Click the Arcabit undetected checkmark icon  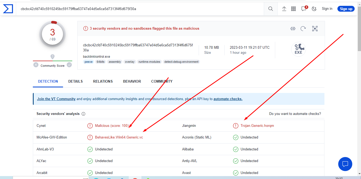[x=90, y=173]
